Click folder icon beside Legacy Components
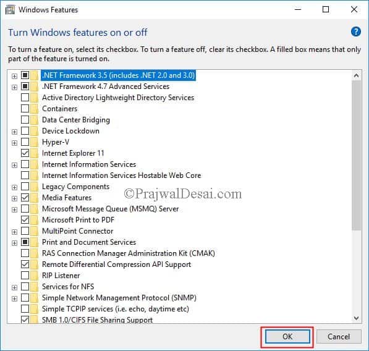 [34, 187]
